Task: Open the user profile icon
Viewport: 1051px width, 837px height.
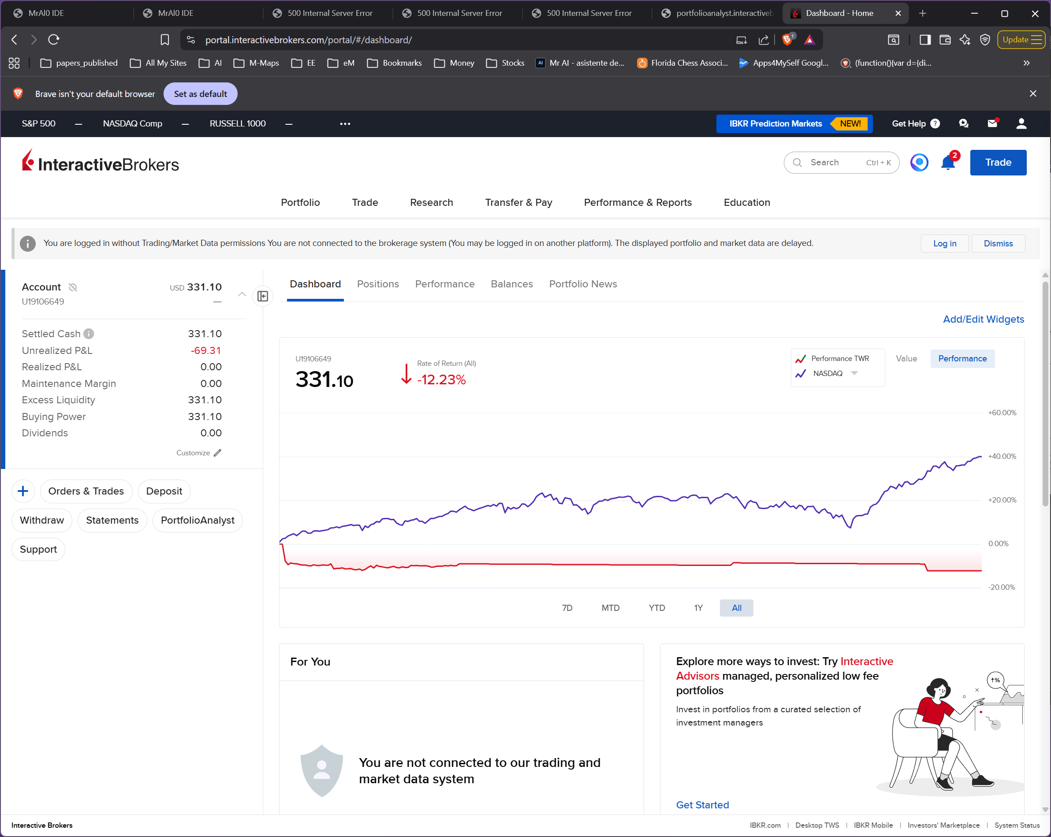Action: click(x=1021, y=124)
